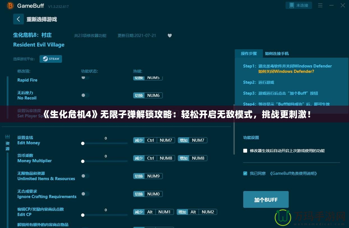Click 减少 Alt NUM1 for Edit CP
This screenshot has width=349, height=228.
point(153,212)
